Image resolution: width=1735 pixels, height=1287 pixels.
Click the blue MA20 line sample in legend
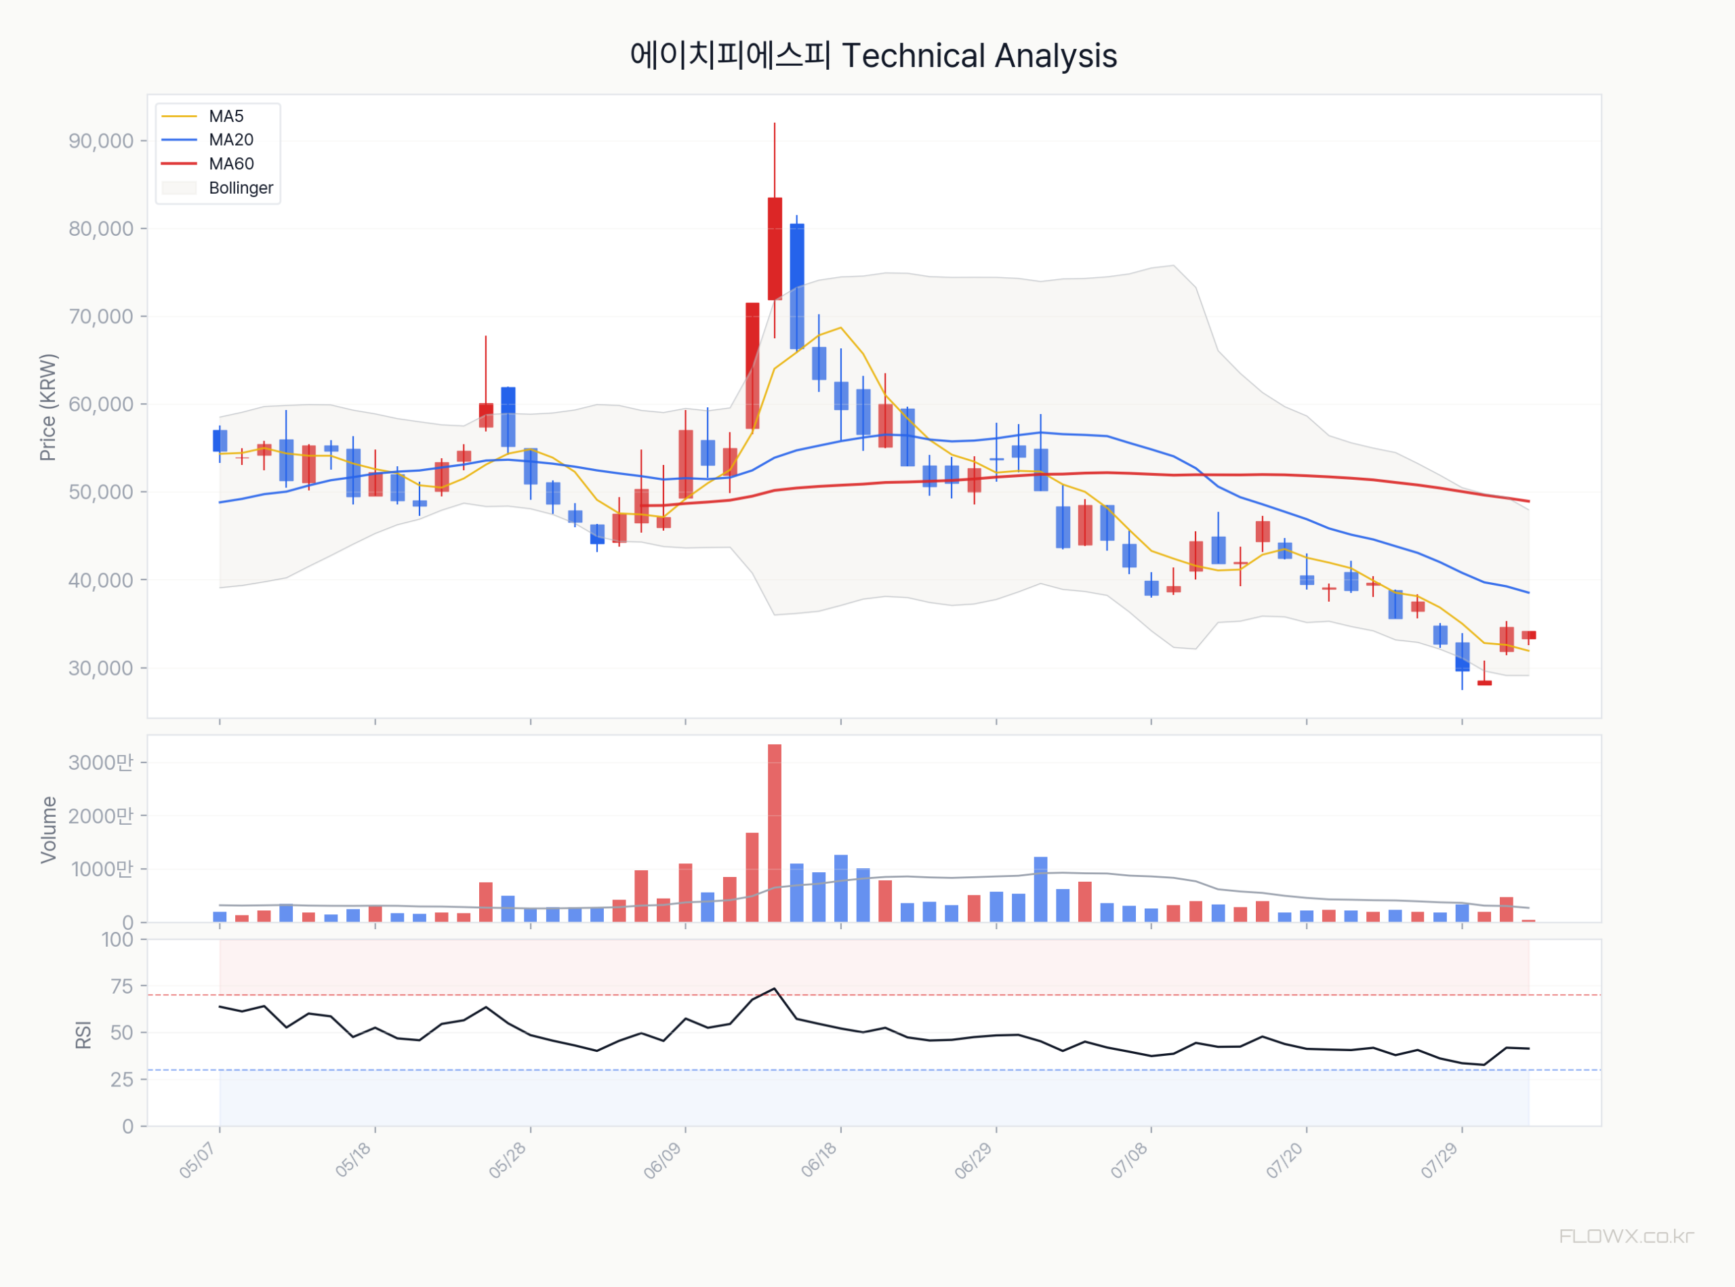tap(179, 140)
